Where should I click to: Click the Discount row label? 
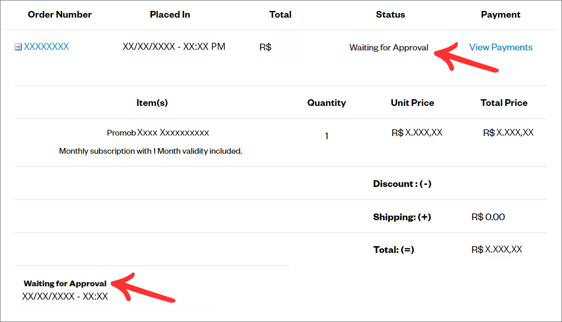click(402, 184)
